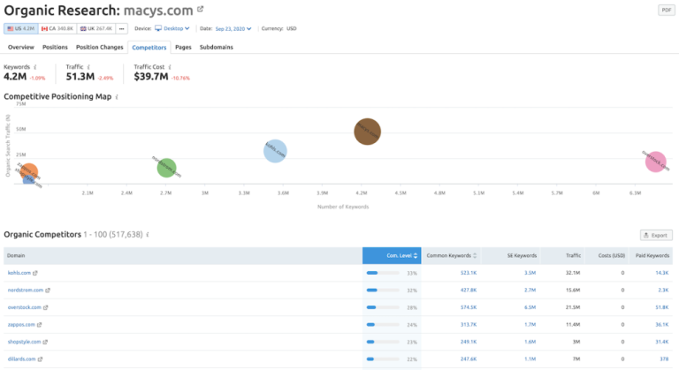Select the CA 340.8K database
679x370 pixels.
coord(57,28)
